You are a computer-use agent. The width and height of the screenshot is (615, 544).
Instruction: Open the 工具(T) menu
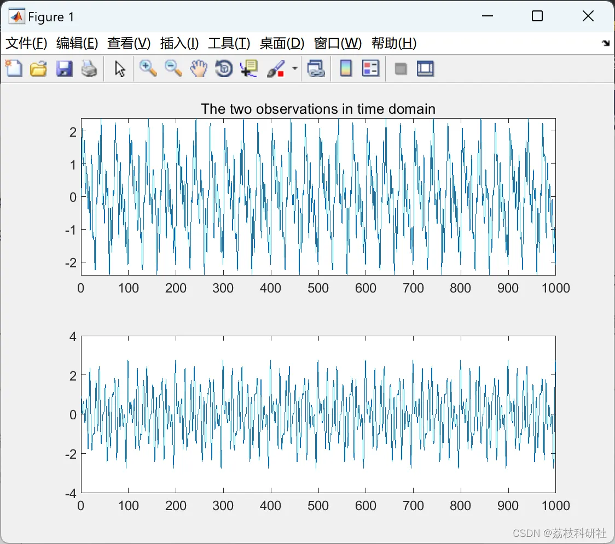click(229, 44)
